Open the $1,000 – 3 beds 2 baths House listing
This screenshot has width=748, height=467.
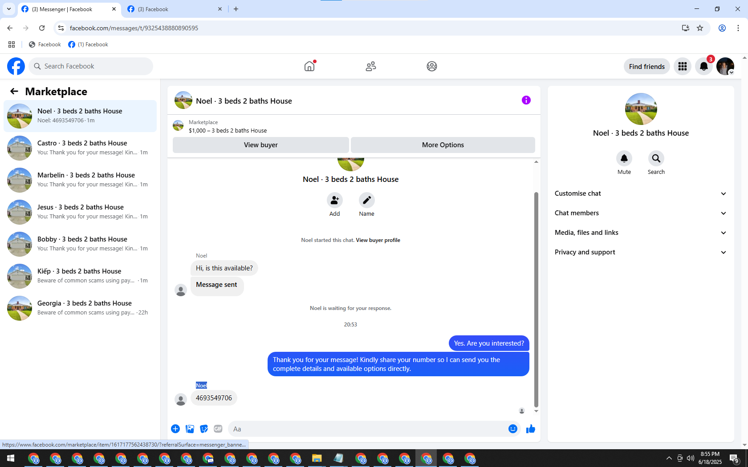228,131
